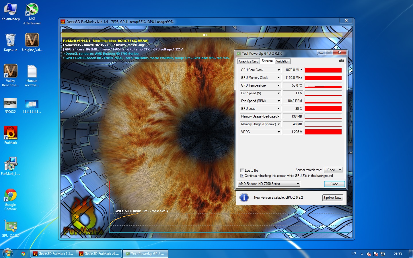This screenshot has height=258, width=413.
Task: Click the FurMark window title bar icon
Action: (63, 22)
